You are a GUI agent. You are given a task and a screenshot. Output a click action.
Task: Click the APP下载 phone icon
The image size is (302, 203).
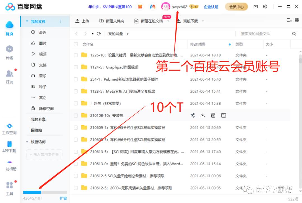point(10,144)
